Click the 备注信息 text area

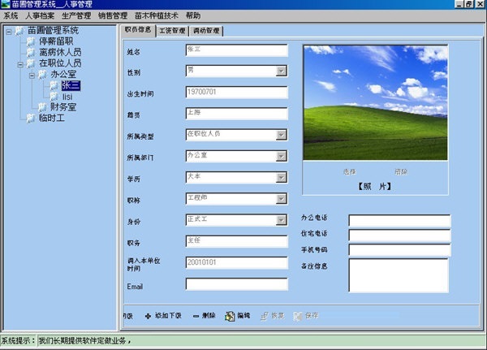tap(399, 275)
